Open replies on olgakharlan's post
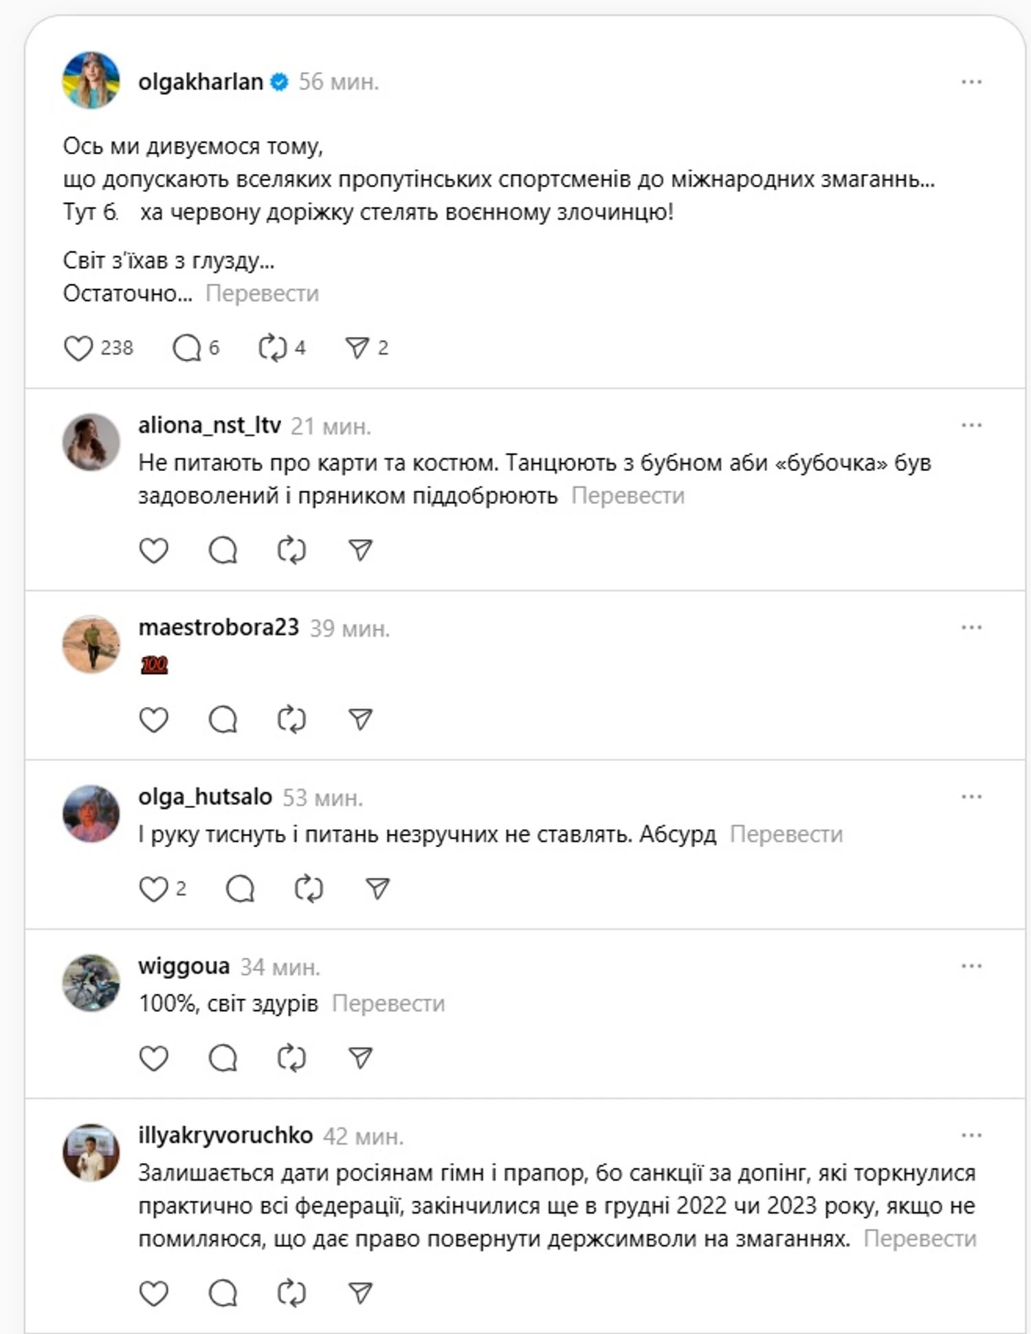1031x1334 pixels. (186, 348)
